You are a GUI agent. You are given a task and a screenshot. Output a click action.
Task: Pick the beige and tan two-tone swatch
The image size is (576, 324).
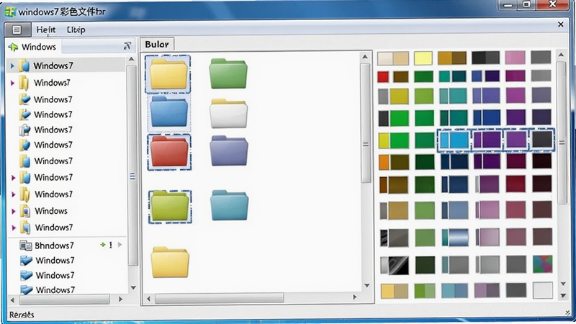[x=393, y=58]
